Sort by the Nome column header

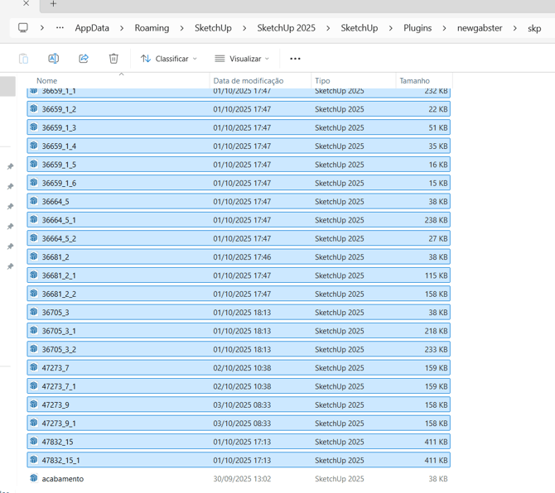[47, 81]
